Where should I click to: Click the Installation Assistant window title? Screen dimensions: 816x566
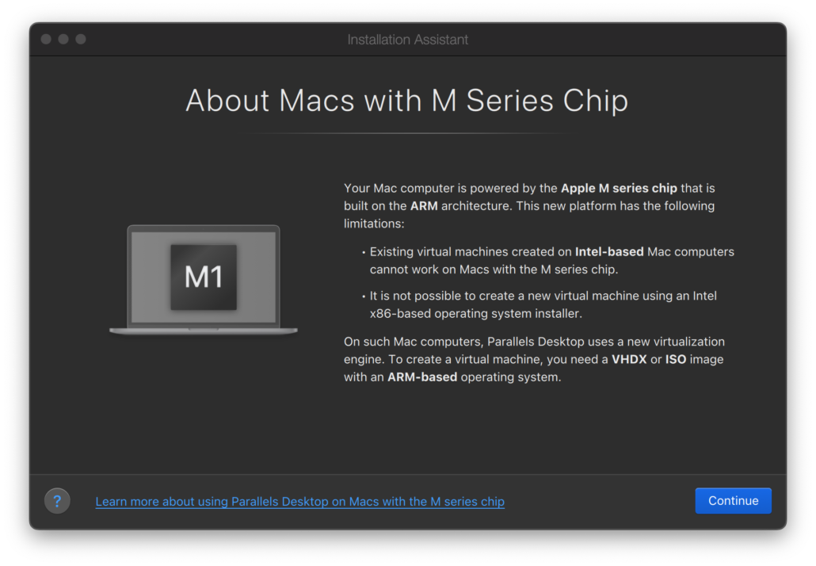tap(407, 40)
